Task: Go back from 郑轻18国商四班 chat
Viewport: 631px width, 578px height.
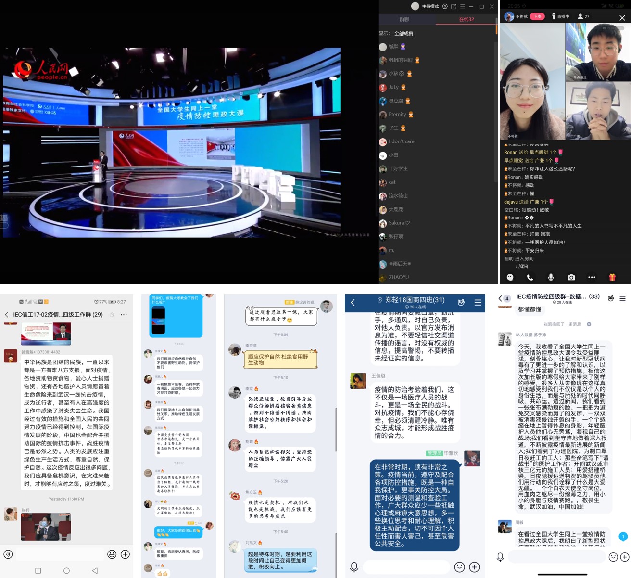Action: point(353,302)
